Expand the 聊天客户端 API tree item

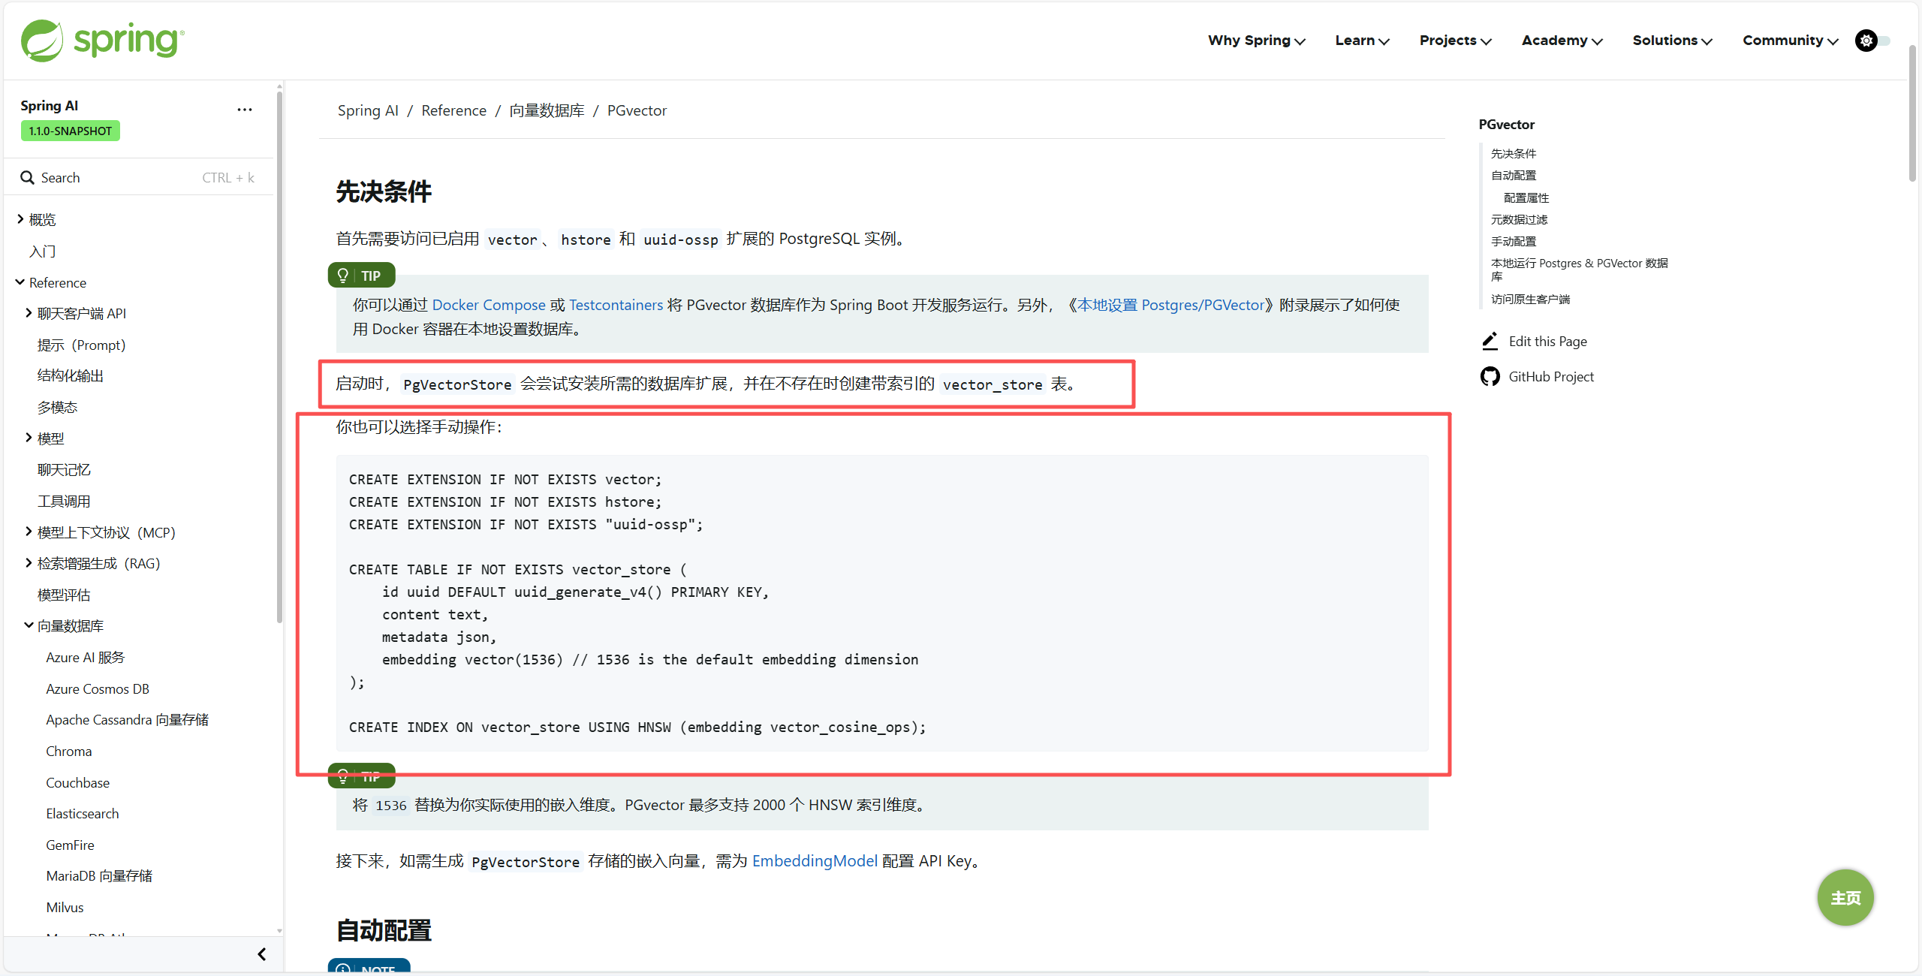[29, 313]
